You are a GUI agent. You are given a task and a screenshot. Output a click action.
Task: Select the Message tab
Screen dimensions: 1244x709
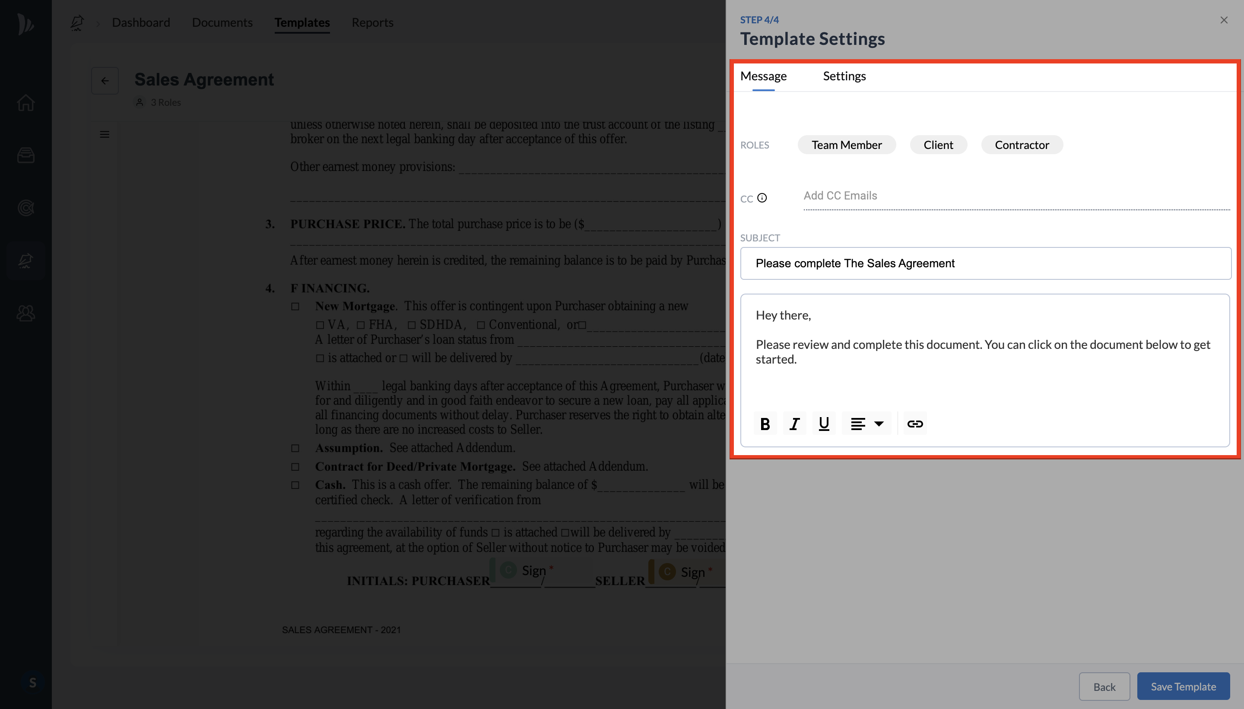click(x=763, y=76)
